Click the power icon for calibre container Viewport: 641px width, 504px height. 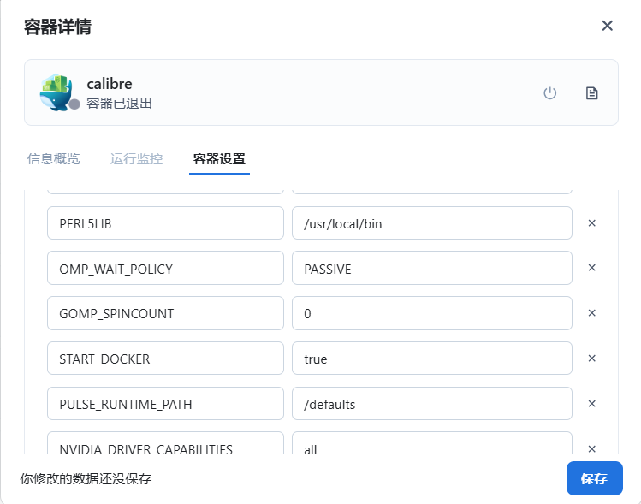tap(549, 93)
